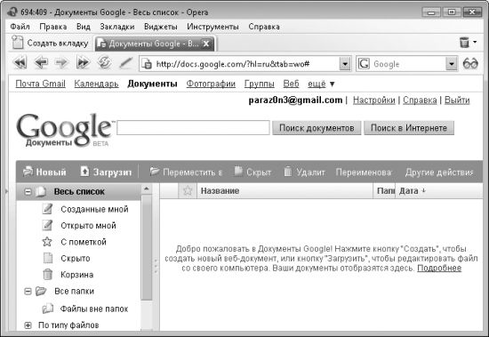This screenshot has height=337, width=489.
Task: Collapse the Весь список tree node
Action: click(x=28, y=191)
